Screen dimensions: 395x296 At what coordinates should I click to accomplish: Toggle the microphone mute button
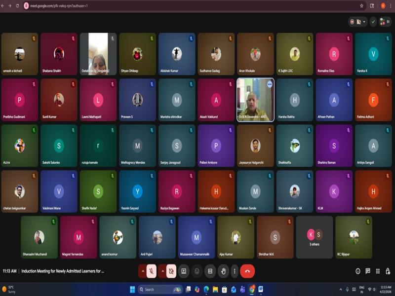[x=151, y=271]
